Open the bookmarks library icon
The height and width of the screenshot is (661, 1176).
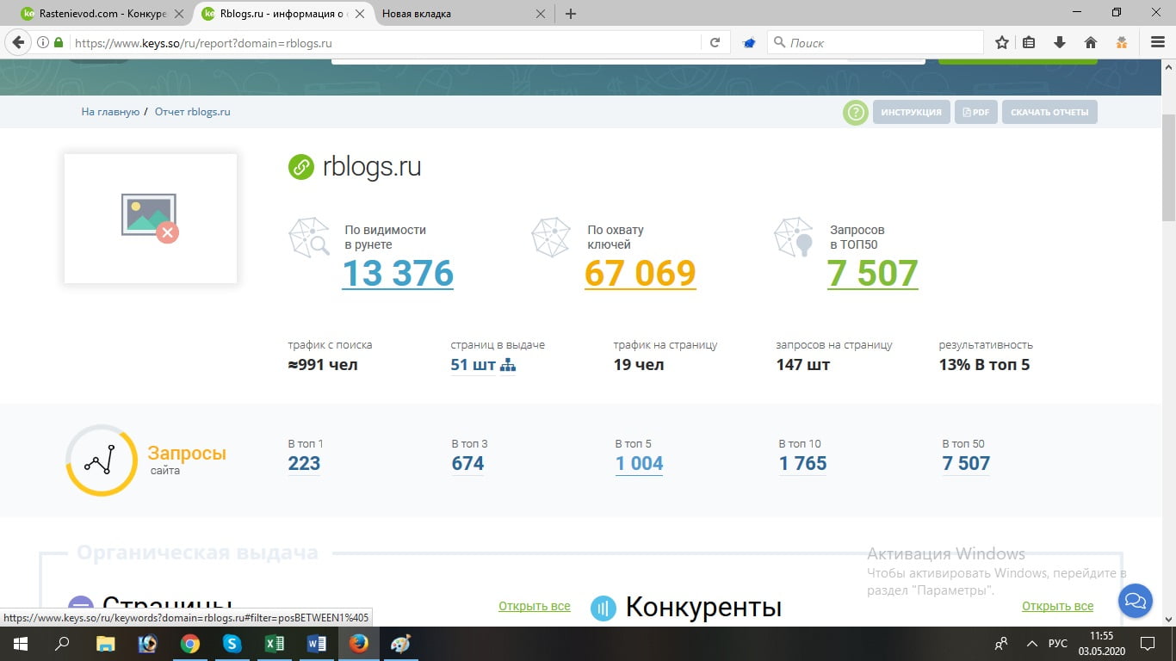[x=1029, y=42]
